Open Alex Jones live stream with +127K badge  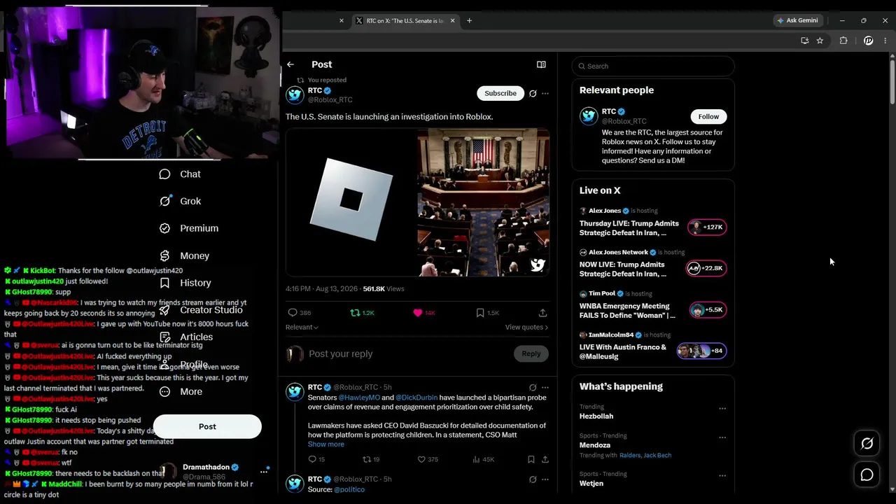(x=653, y=224)
